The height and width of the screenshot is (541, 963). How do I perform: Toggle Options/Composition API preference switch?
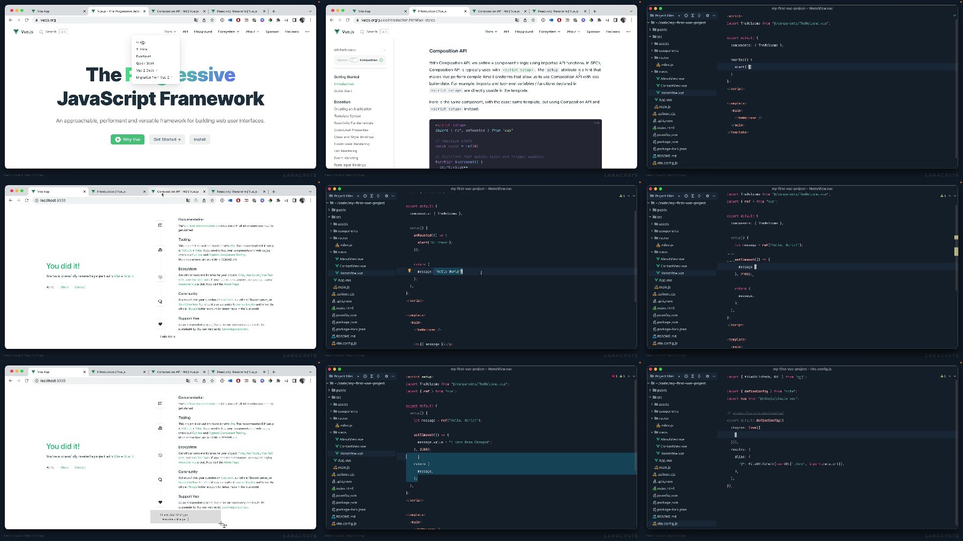point(353,60)
